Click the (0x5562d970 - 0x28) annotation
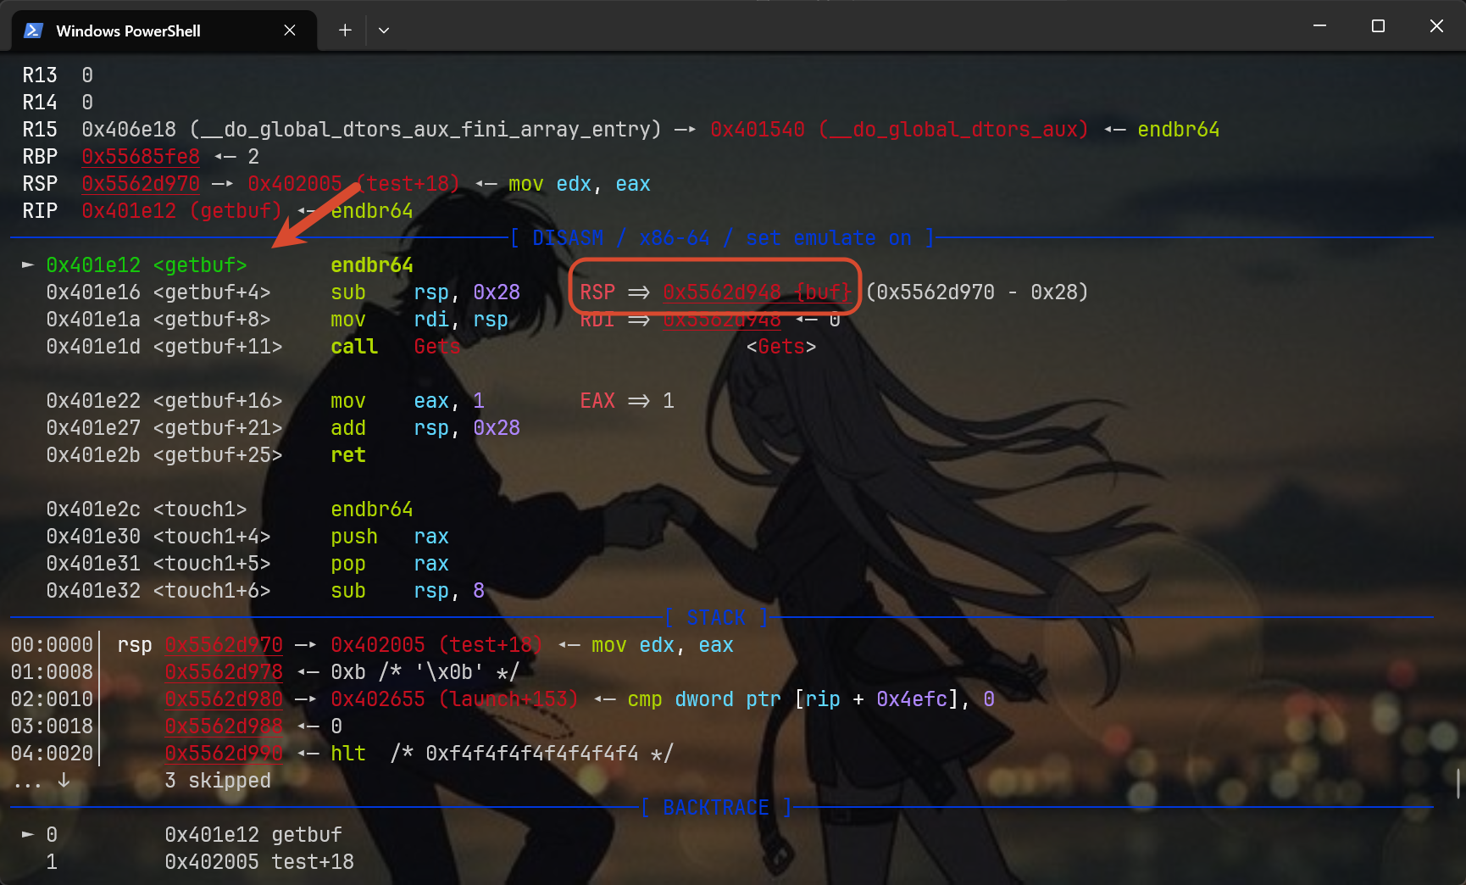This screenshot has height=885, width=1466. click(x=977, y=292)
